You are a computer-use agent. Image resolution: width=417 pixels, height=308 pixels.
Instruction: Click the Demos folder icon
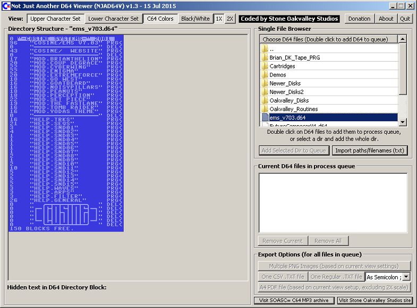point(265,75)
